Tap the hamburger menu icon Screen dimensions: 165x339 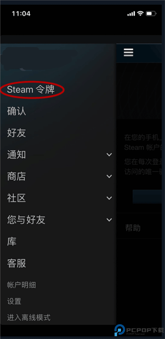coord(129,53)
